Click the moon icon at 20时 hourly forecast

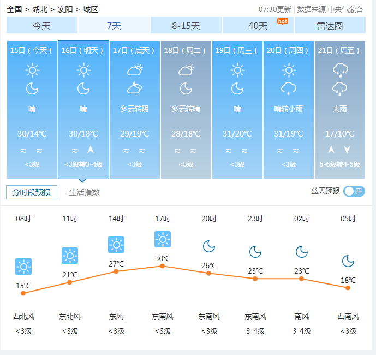pos(209,246)
